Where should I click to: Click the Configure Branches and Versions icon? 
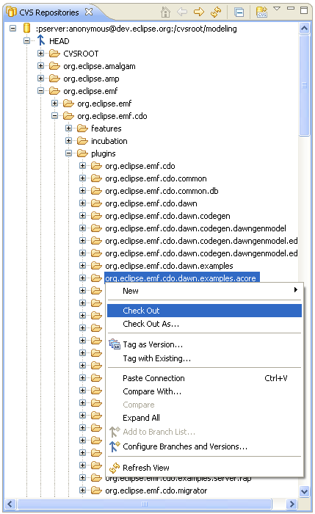(115, 446)
